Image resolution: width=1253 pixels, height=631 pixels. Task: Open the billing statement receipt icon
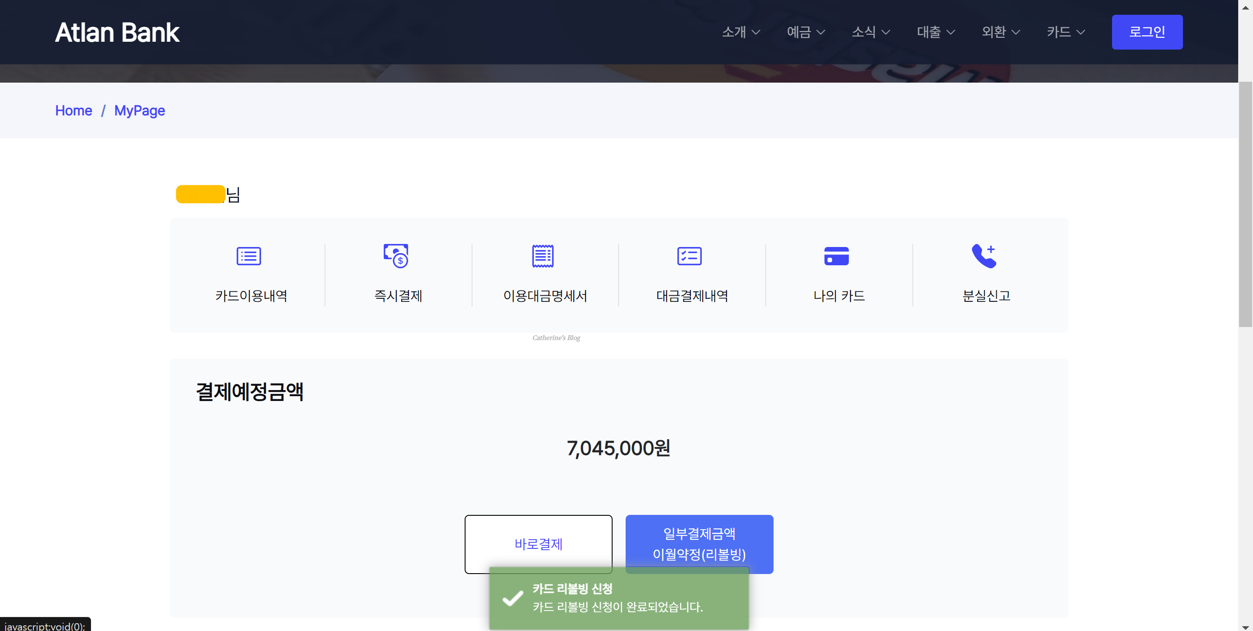point(543,256)
